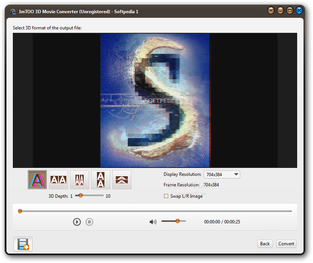This screenshot has height=263, width=313.
Task: Select the Anaglyph 3D output format
Action: pos(37,180)
